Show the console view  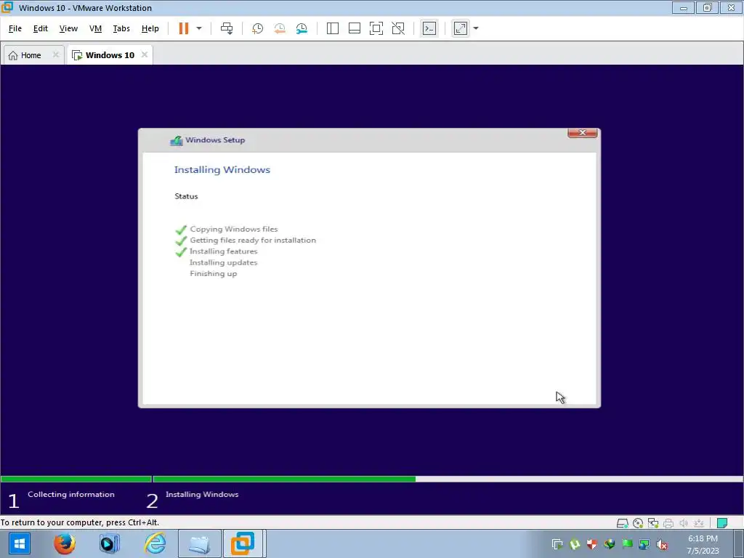(x=429, y=28)
